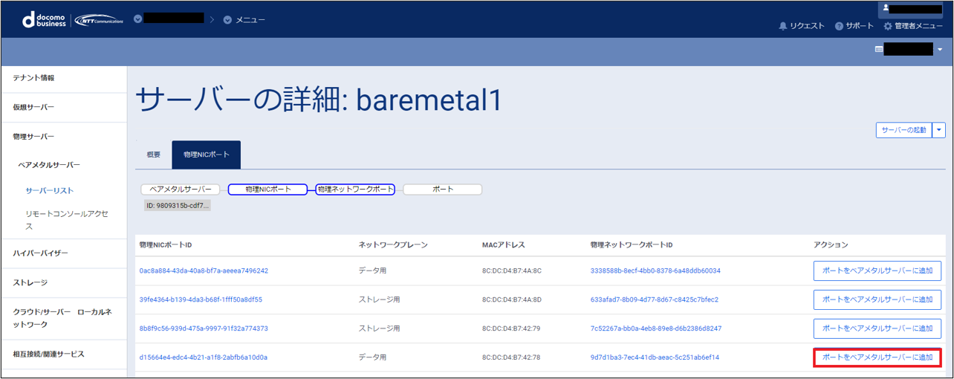Go to サーバーリスト page
954x379 pixels.
(50, 190)
